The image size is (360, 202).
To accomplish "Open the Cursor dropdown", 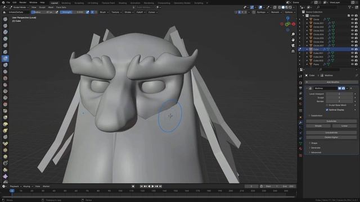I will coord(153,12).
